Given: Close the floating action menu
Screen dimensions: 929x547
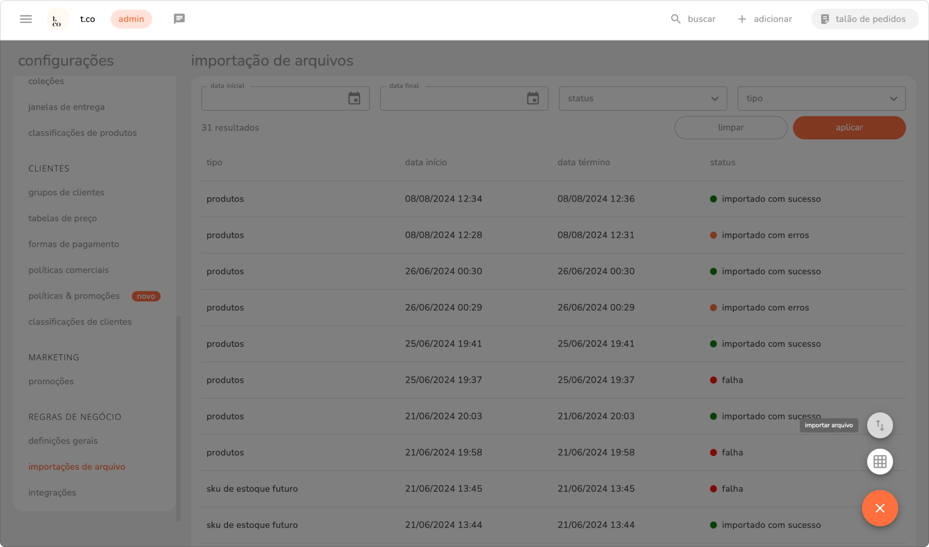Looking at the screenshot, I should coord(880,508).
